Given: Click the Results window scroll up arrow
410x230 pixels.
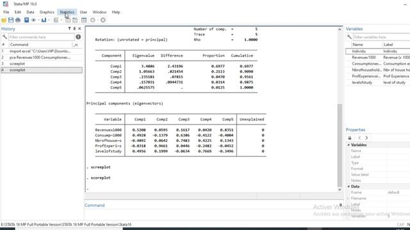Looking at the screenshot, I should 340,29.
